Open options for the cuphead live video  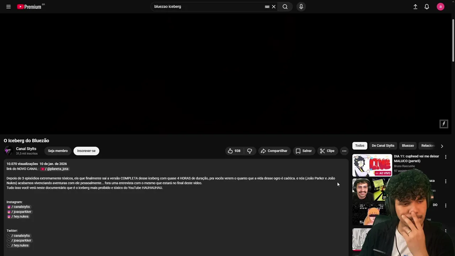point(445,157)
